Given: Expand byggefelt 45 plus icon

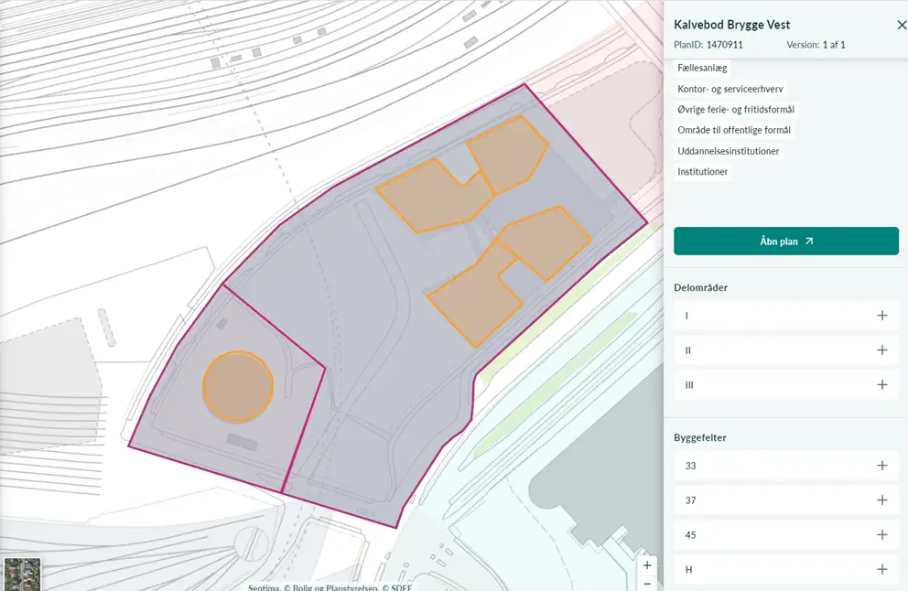Looking at the screenshot, I should tap(881, 535).
